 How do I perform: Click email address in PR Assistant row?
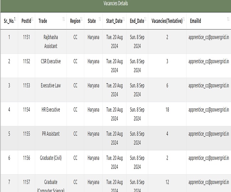209,134
